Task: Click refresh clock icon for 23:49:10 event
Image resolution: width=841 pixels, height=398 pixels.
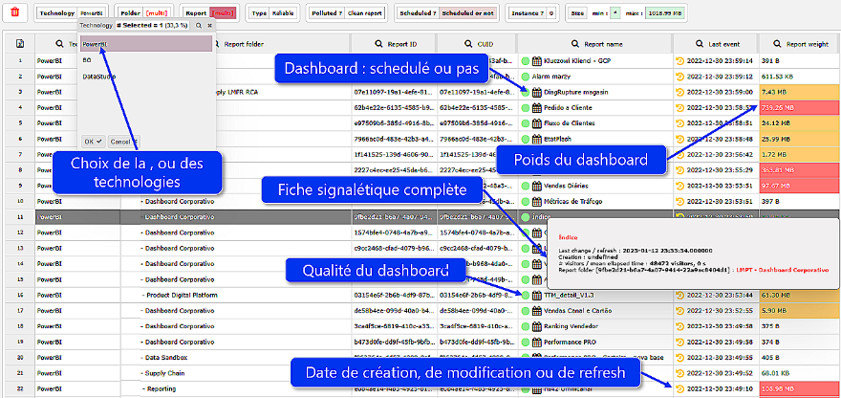Action: pyautogui.click(x=680, y=388)
